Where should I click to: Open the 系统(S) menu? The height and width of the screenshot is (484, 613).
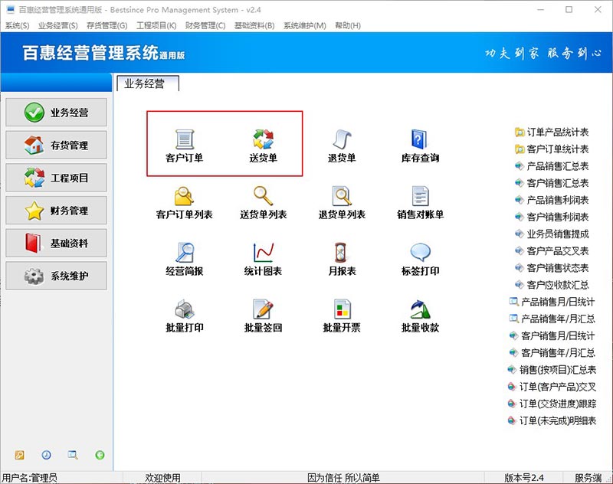[x=17, y=25]
